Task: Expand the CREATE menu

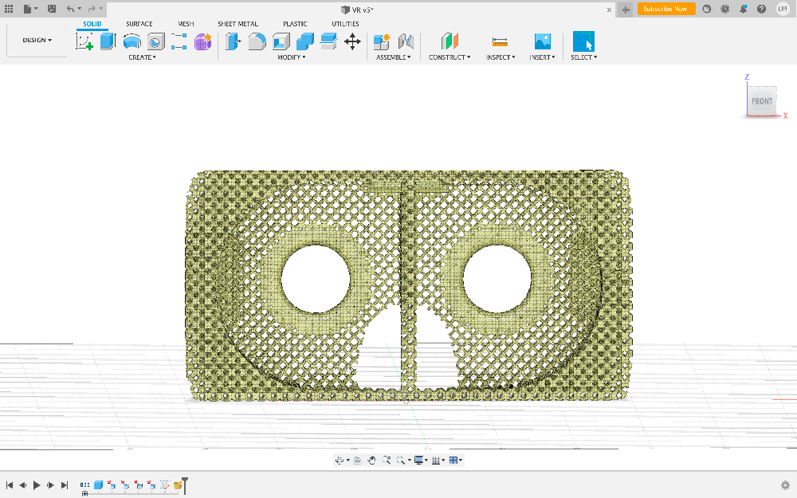Action: 142,57
